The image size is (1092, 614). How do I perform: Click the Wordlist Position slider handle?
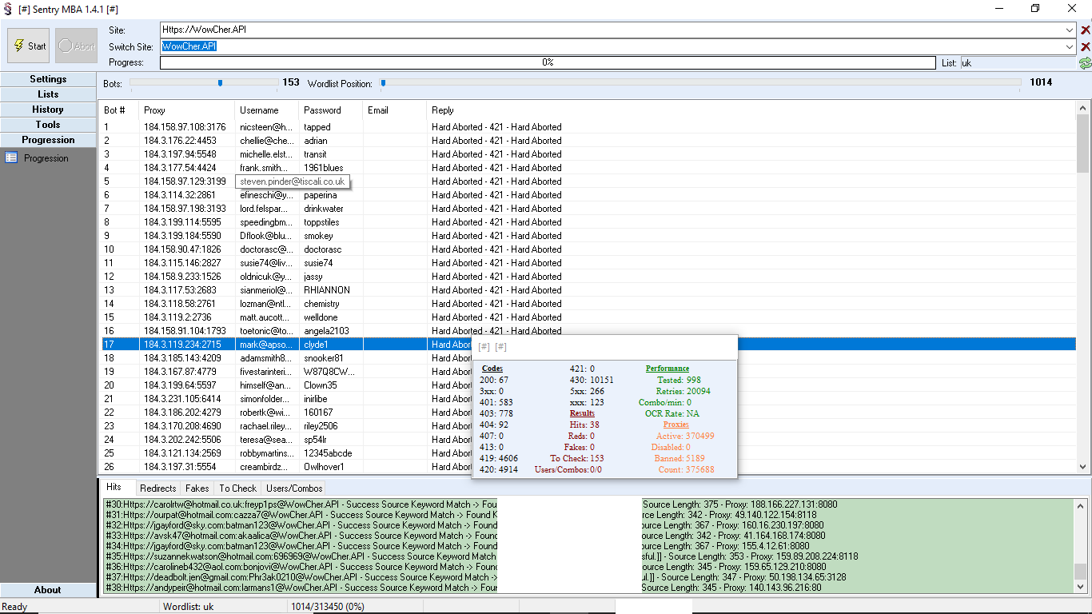tap(383, 82)
